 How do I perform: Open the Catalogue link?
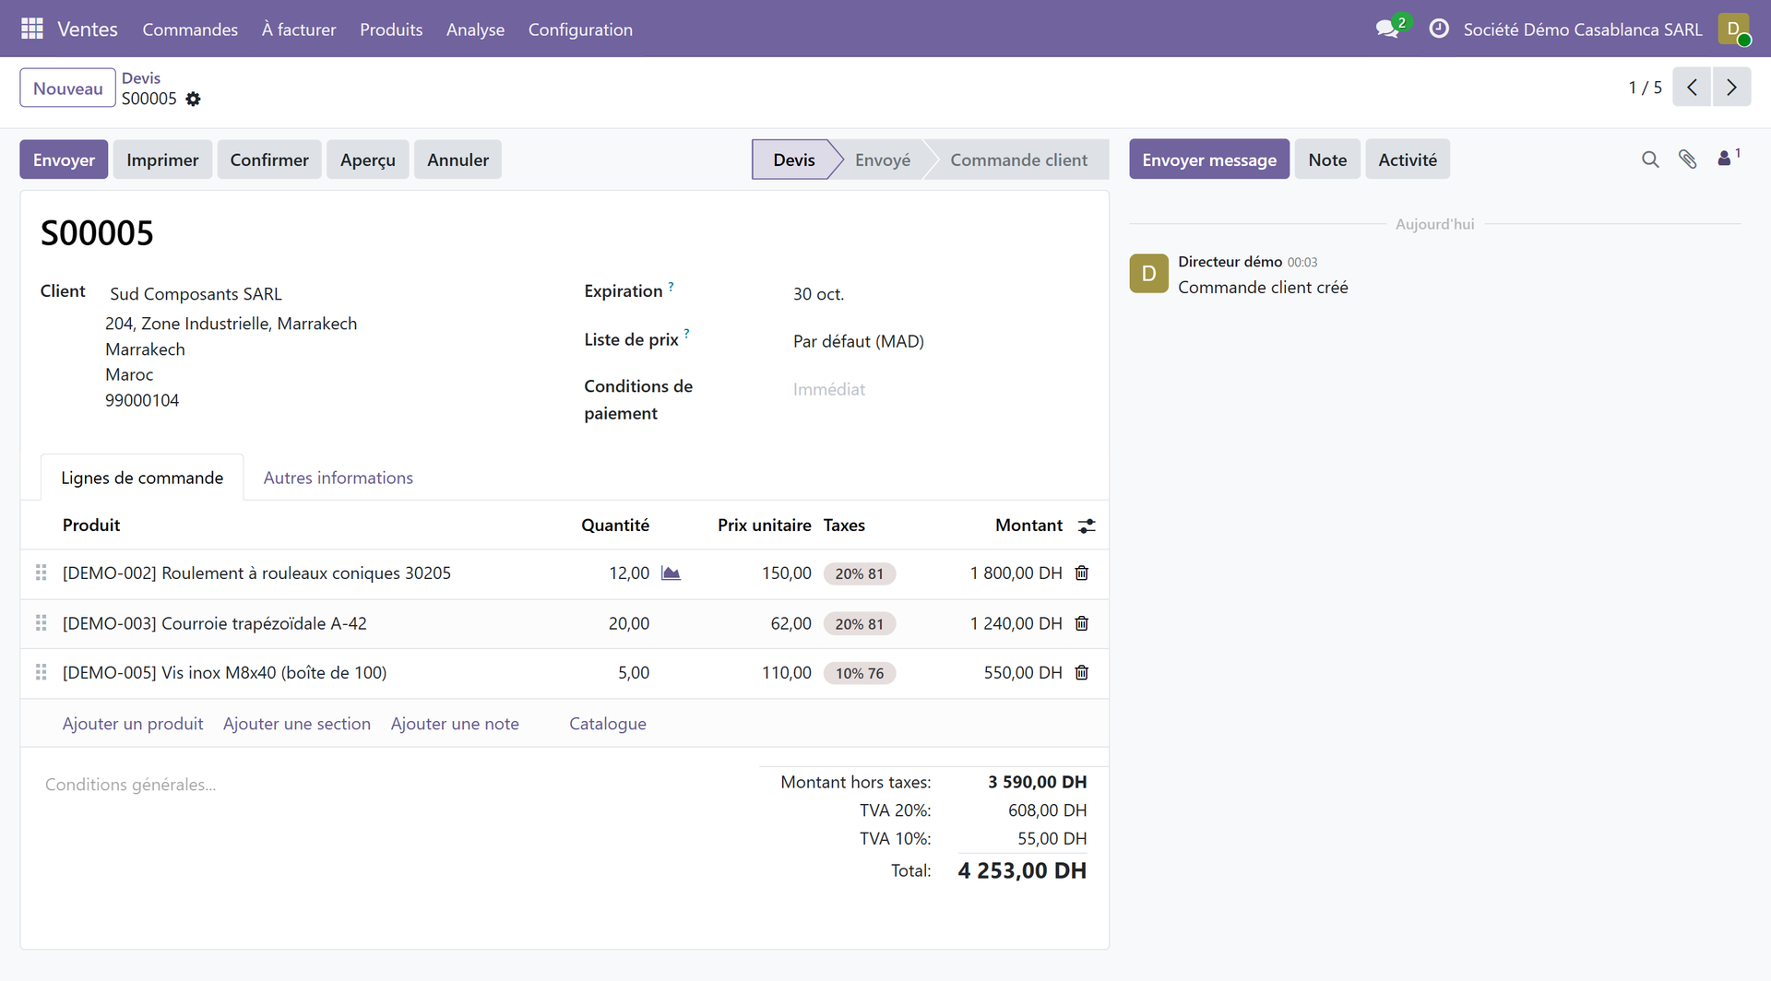[608, 724]
